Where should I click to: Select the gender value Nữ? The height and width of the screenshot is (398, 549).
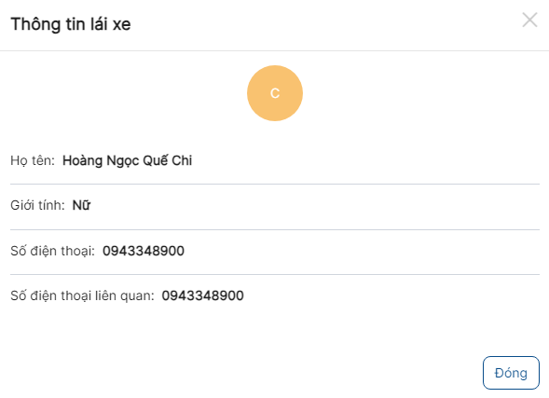click(x=82, y=205)
